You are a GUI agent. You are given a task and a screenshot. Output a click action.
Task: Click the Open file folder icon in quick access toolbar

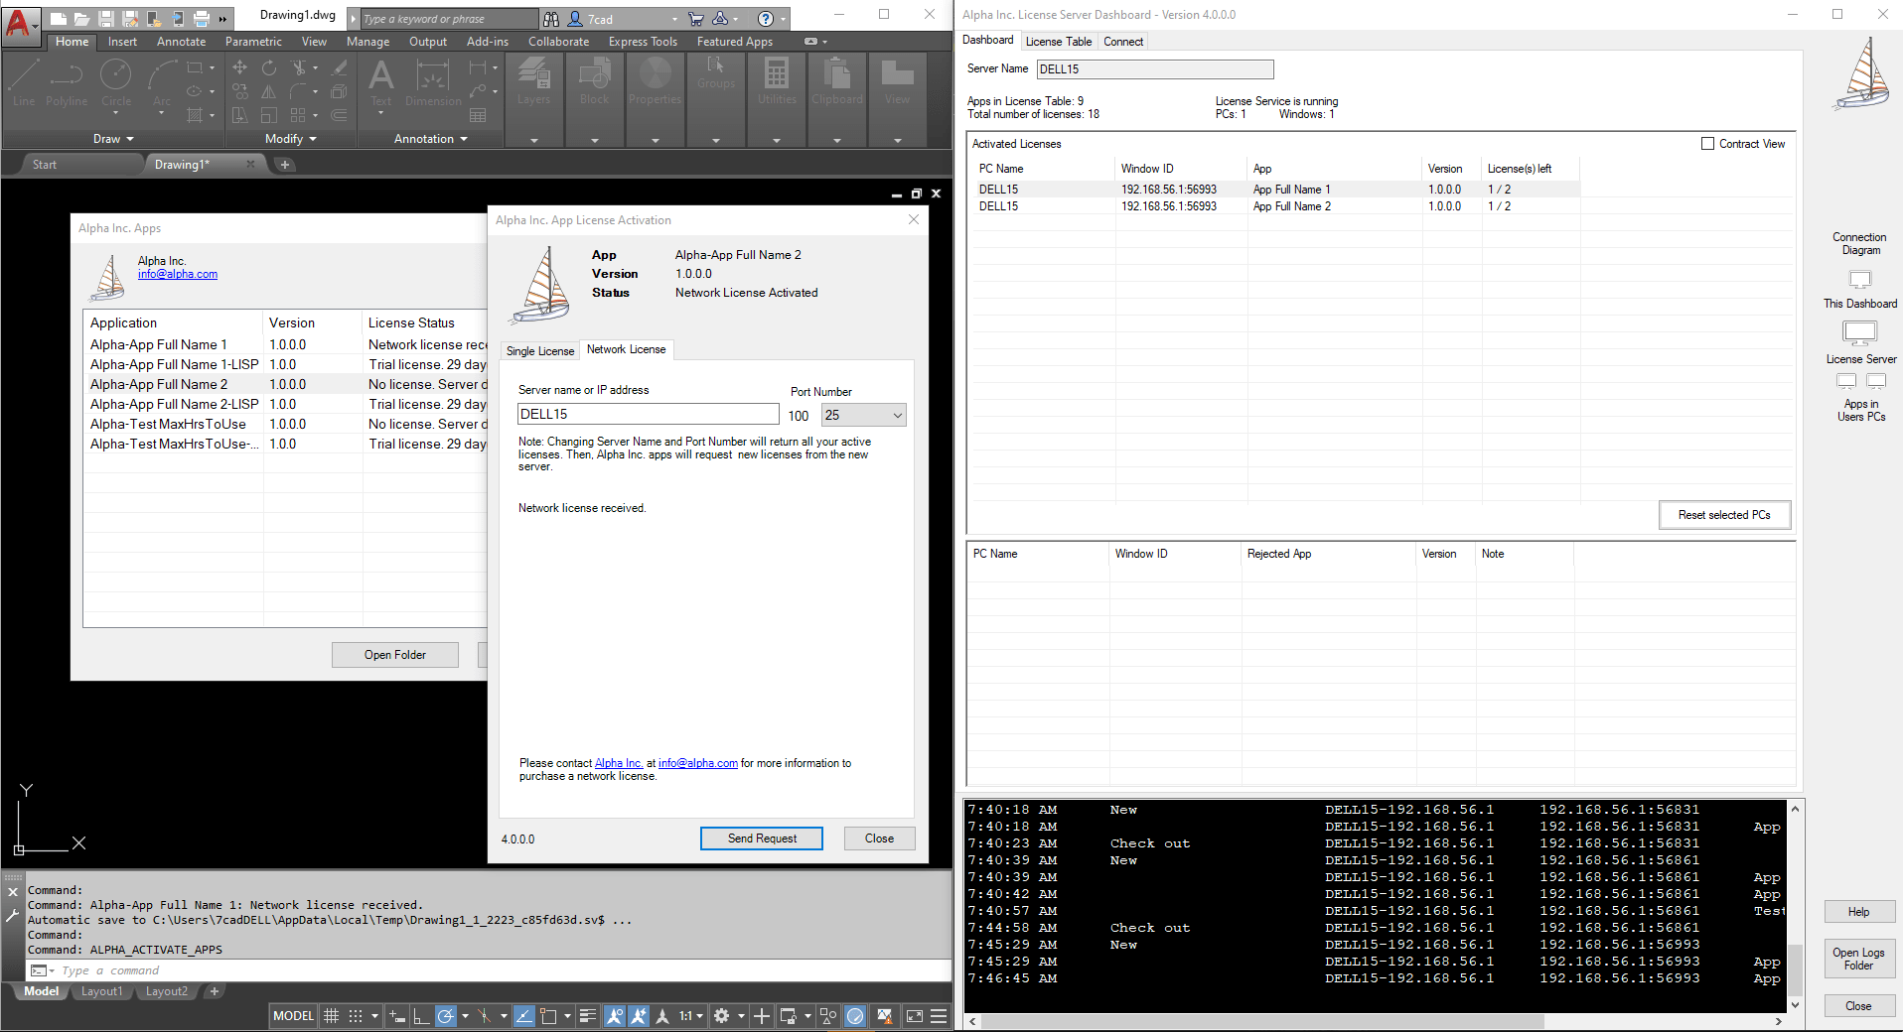click(x=82, y=19)
